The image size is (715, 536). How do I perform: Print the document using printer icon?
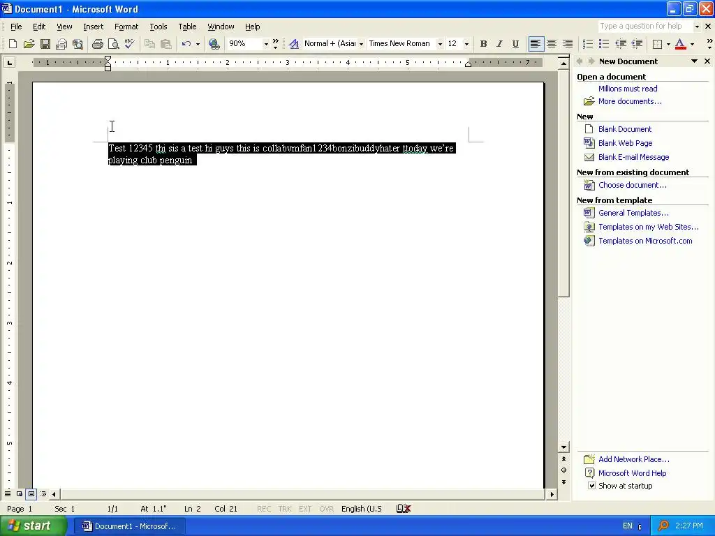coord(97,44)
